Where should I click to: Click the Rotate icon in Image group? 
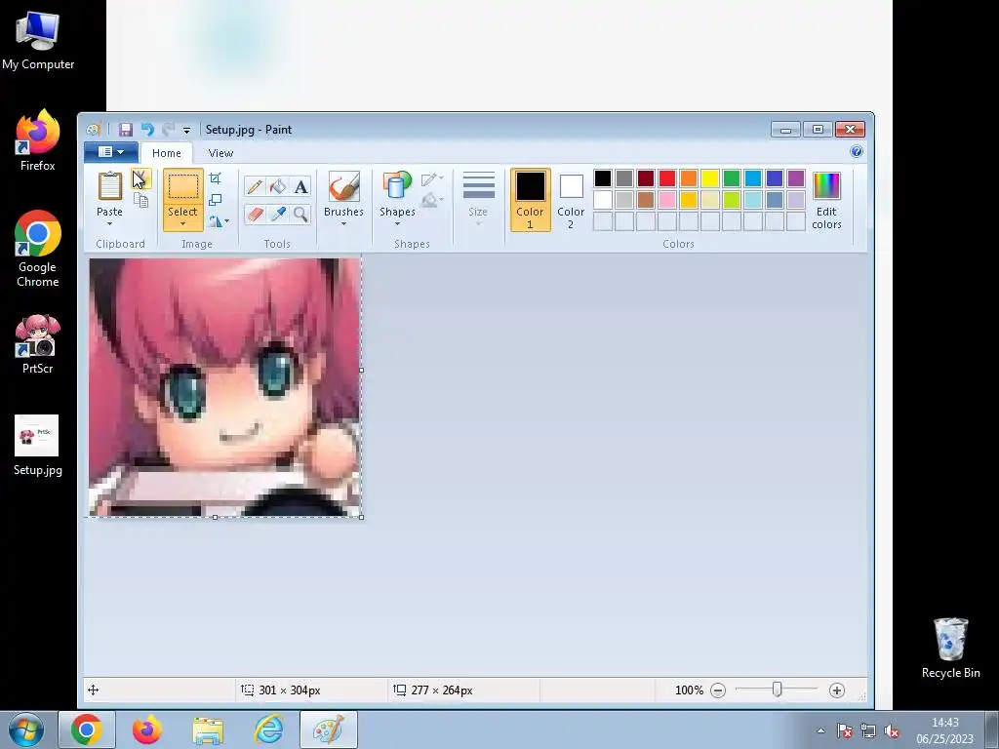pos(216,221)
